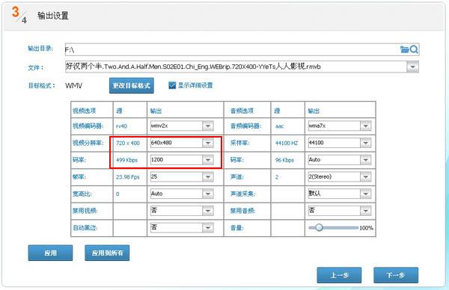Open the 文件 file name dropdown
Image resolution: width=449 pixels, height=290 pixels.
[x=412, y=67]
